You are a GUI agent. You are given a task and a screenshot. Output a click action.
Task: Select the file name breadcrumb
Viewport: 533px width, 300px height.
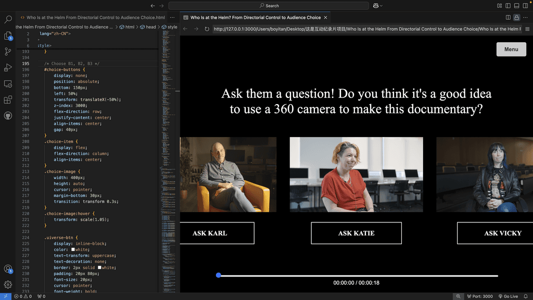(64, 27)
